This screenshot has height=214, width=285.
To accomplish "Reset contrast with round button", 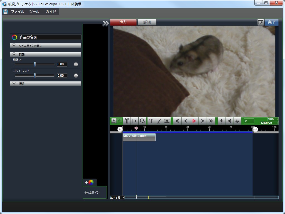I will tap(76, 76).
